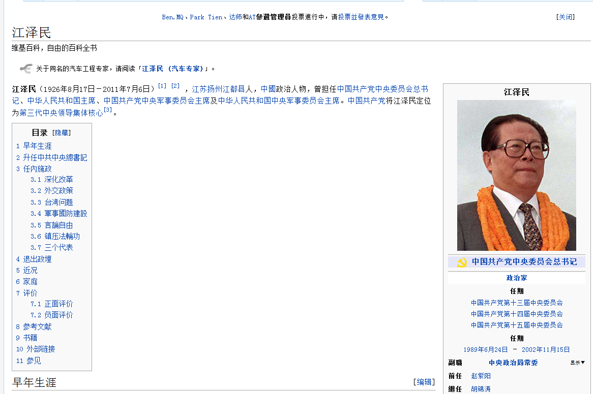The image size is (593, 394).
Task: Open 中国共产党第十四届中央委员会 link
Action: click(x=517, y=314)
